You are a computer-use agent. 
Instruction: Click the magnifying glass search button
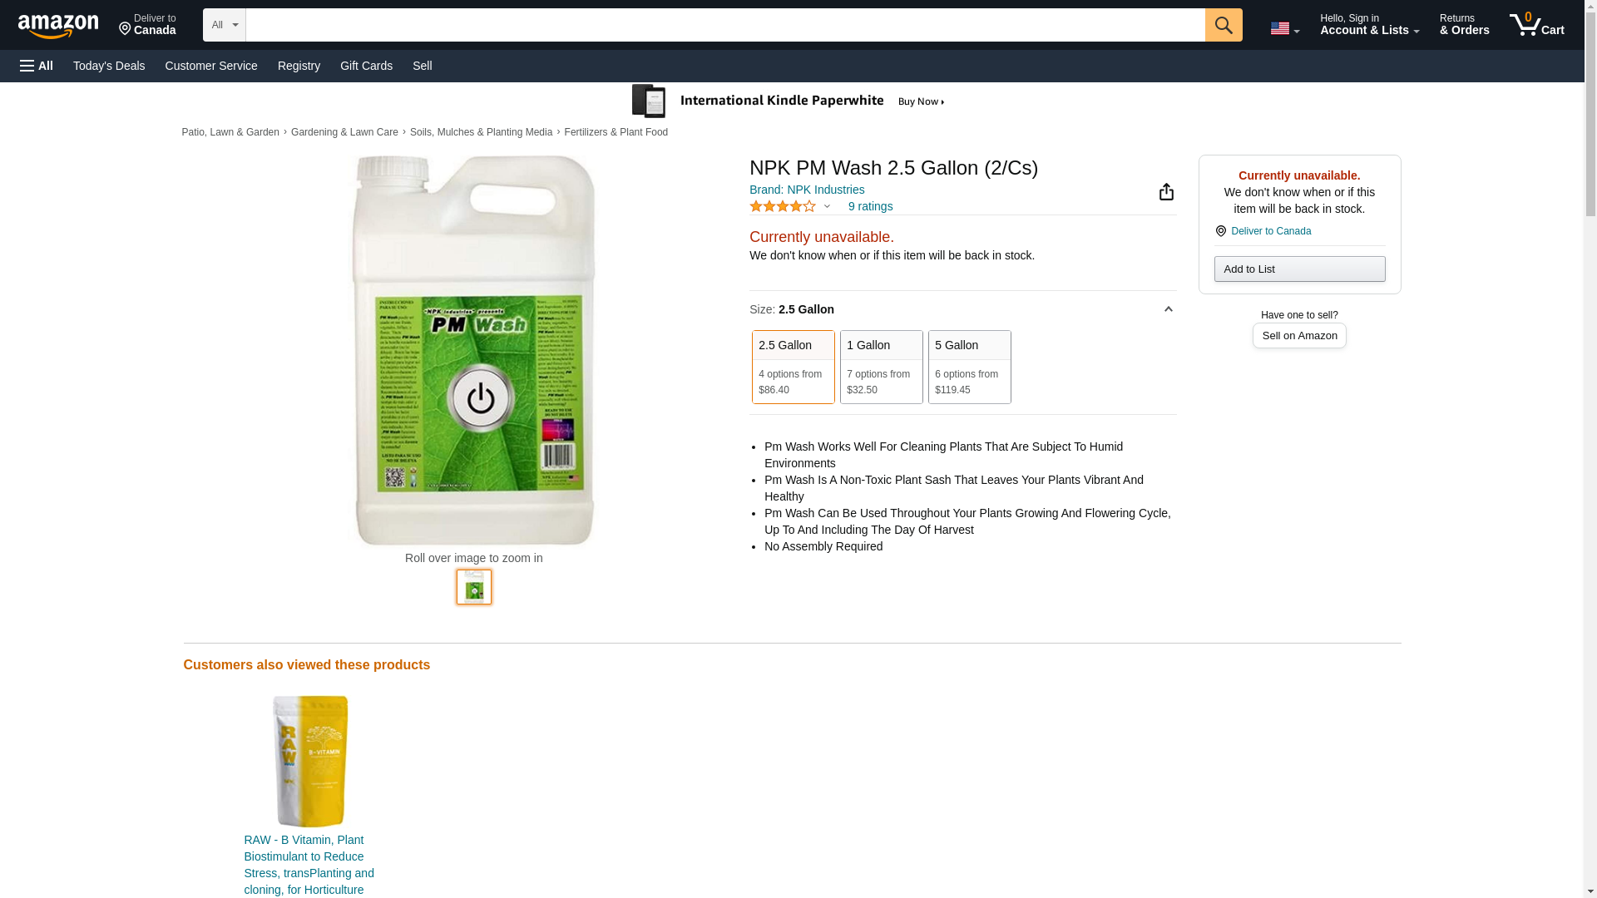[x=1223, y=25]
